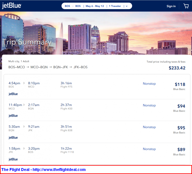Viewport: 192px width, 174px height.
Task: Click the $94 fare price
Action: click(181, 106)
